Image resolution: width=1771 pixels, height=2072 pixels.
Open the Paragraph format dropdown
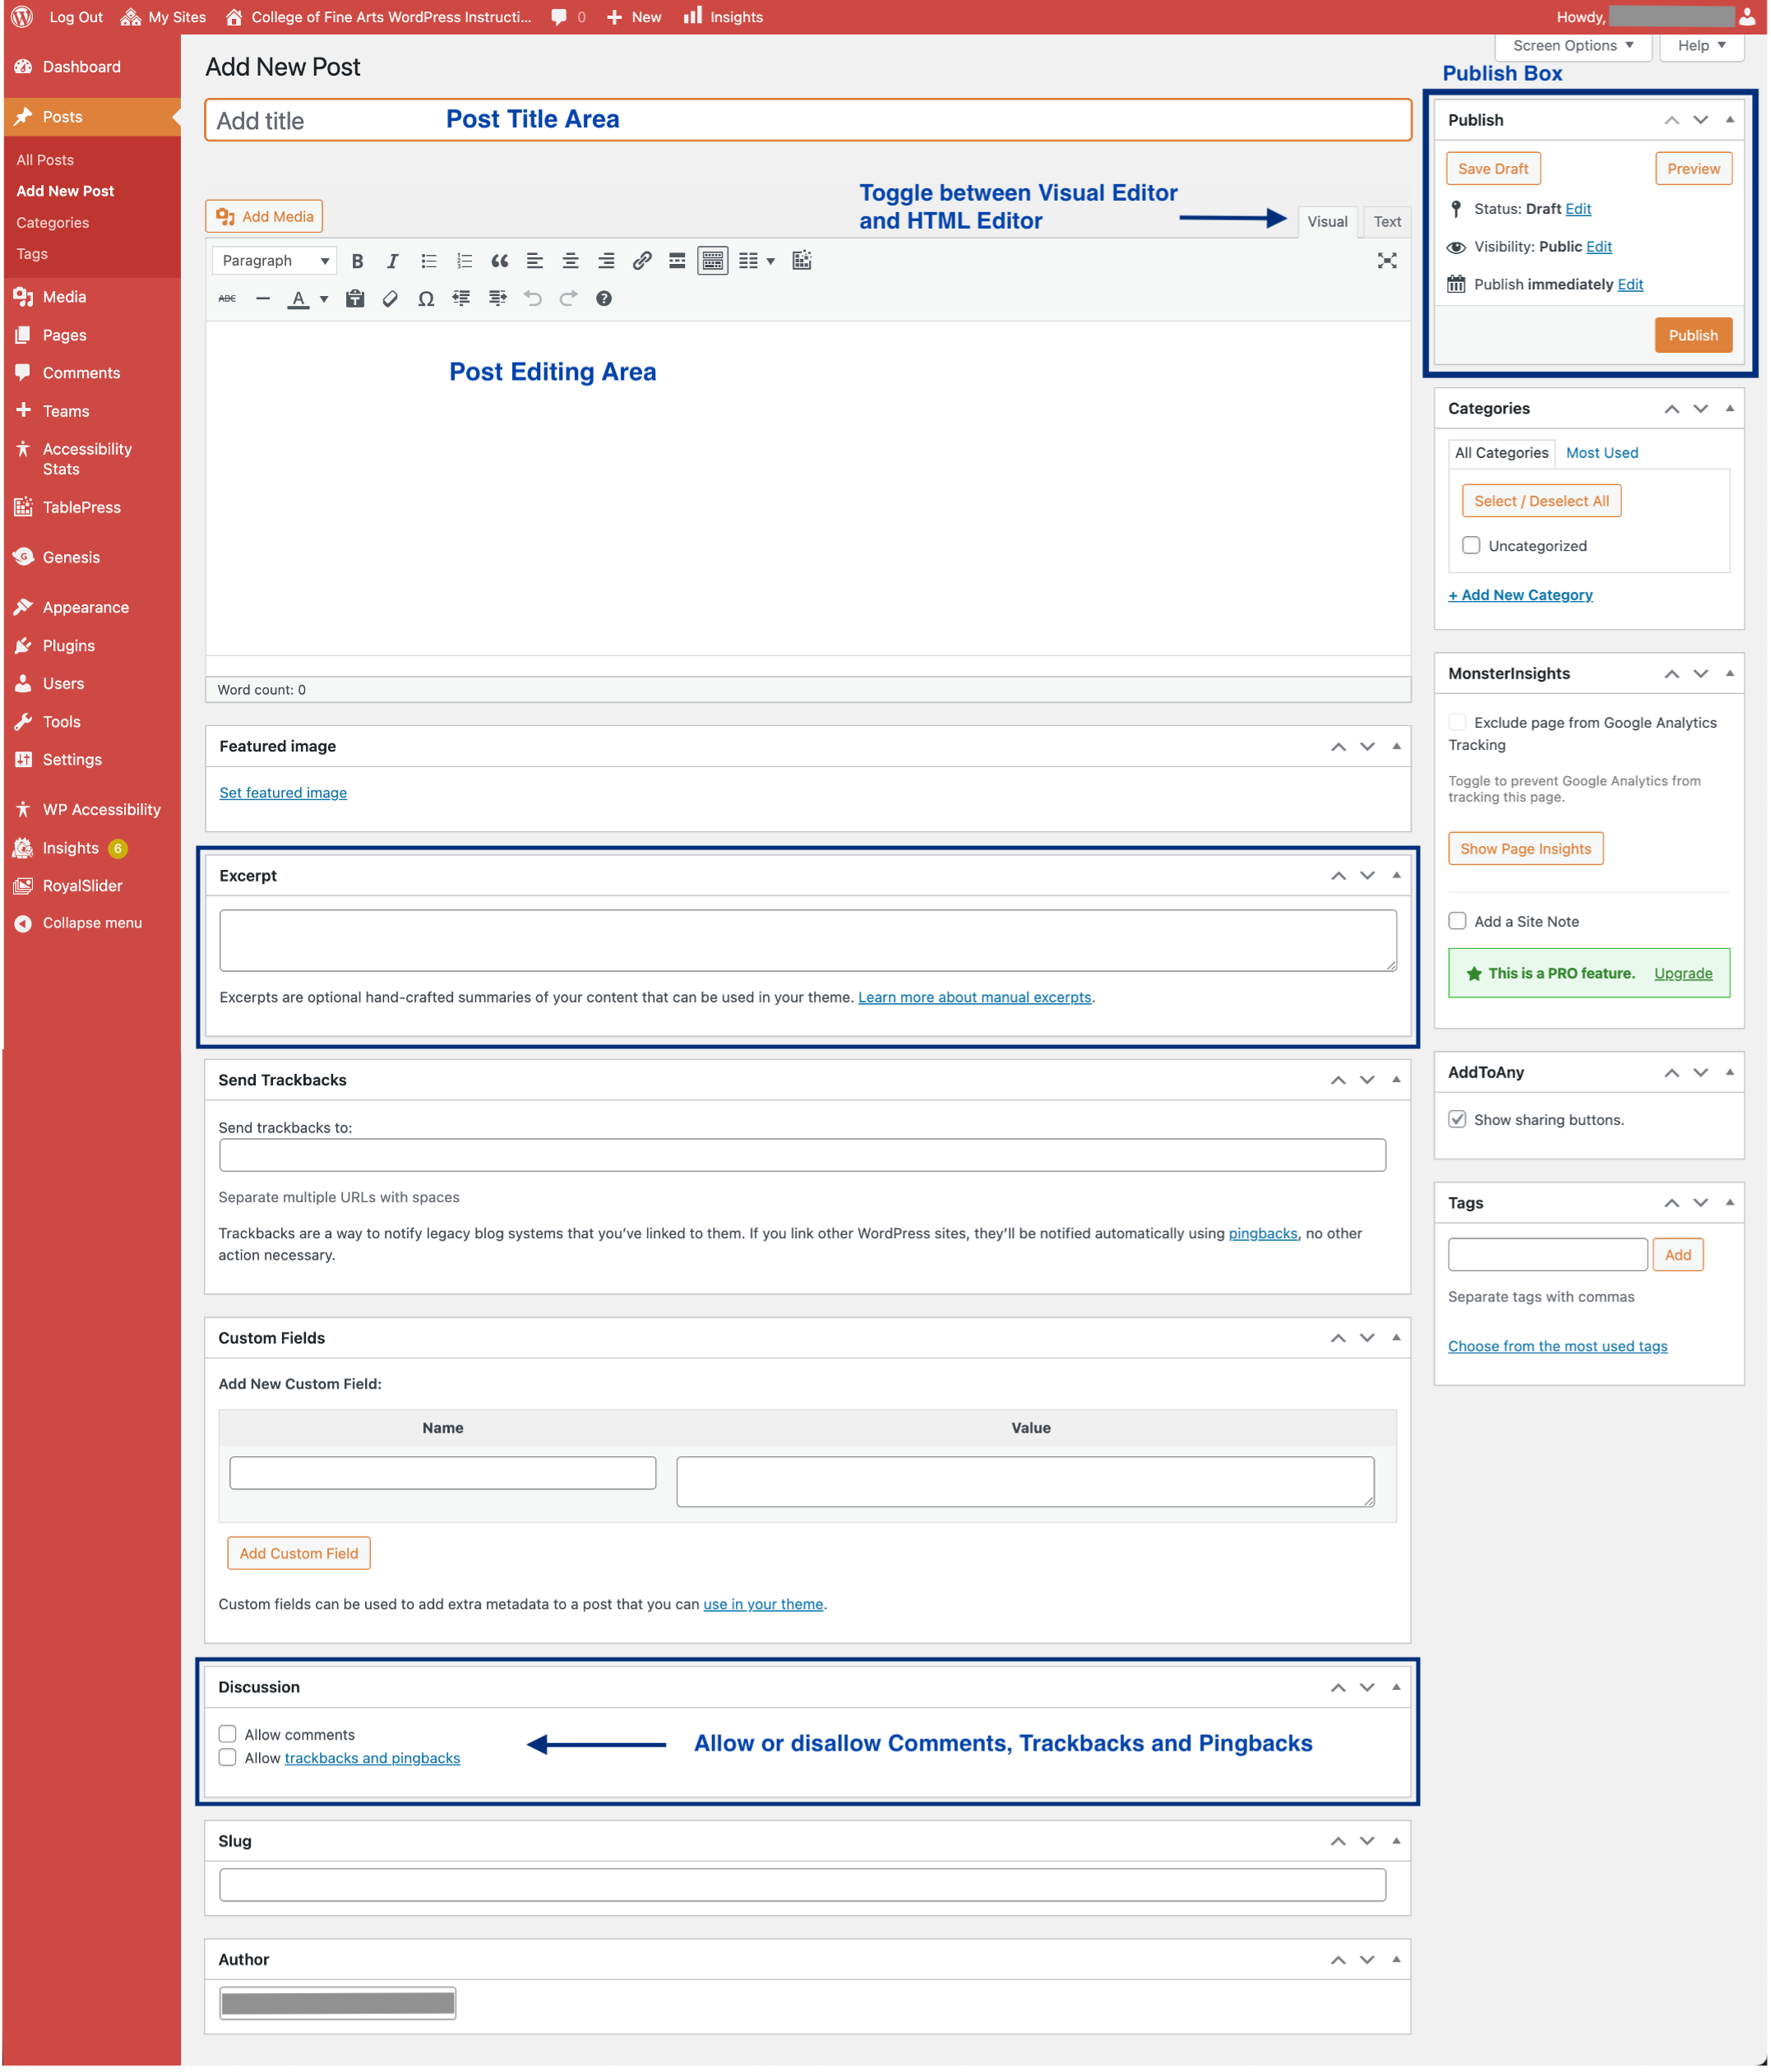click(x=275, y=261)
